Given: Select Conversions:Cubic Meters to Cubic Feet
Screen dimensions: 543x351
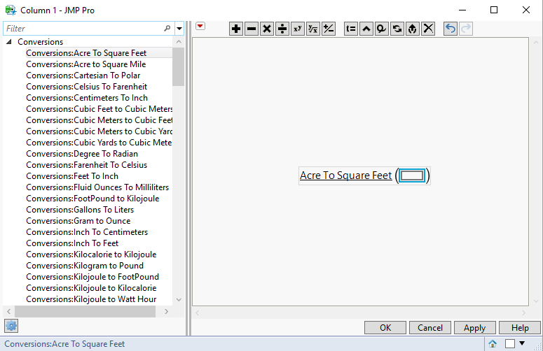Looking at the screenshot, I should [x=99, y=120].
